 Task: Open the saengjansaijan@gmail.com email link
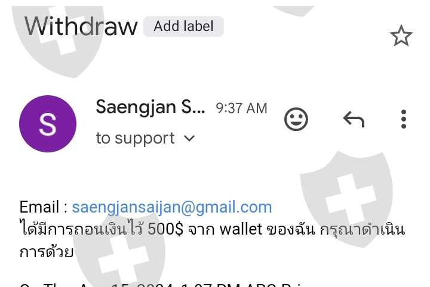pos(172,207)
